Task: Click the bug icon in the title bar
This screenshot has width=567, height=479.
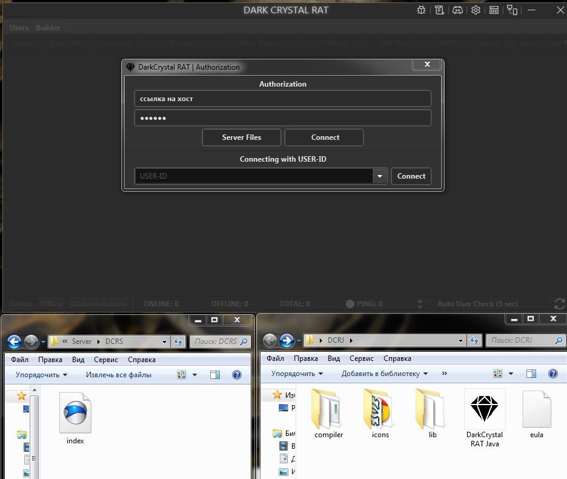Action: [x=421, y=10]
